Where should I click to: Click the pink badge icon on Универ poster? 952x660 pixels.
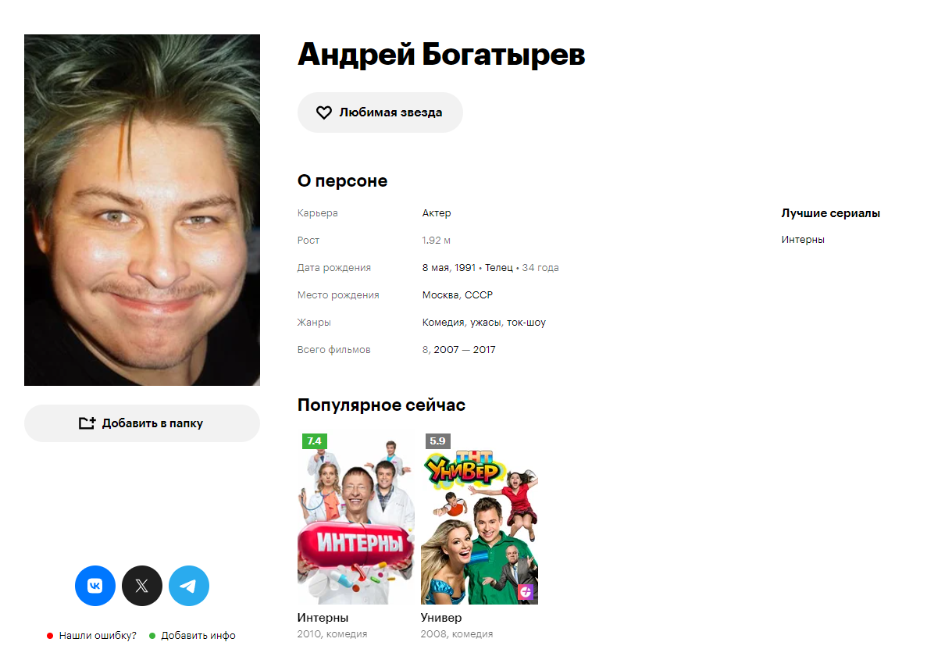coord(526,592)
